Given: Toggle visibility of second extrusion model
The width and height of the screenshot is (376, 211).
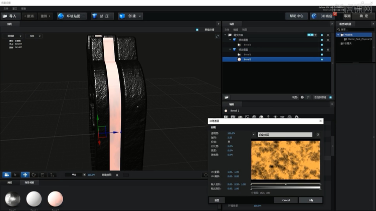Looking at the screenshot, I should (322, 49).
